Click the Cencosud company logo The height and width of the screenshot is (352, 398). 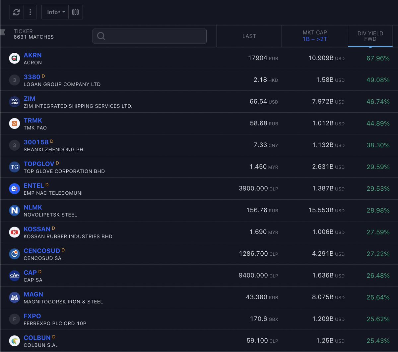pos(14,254)
